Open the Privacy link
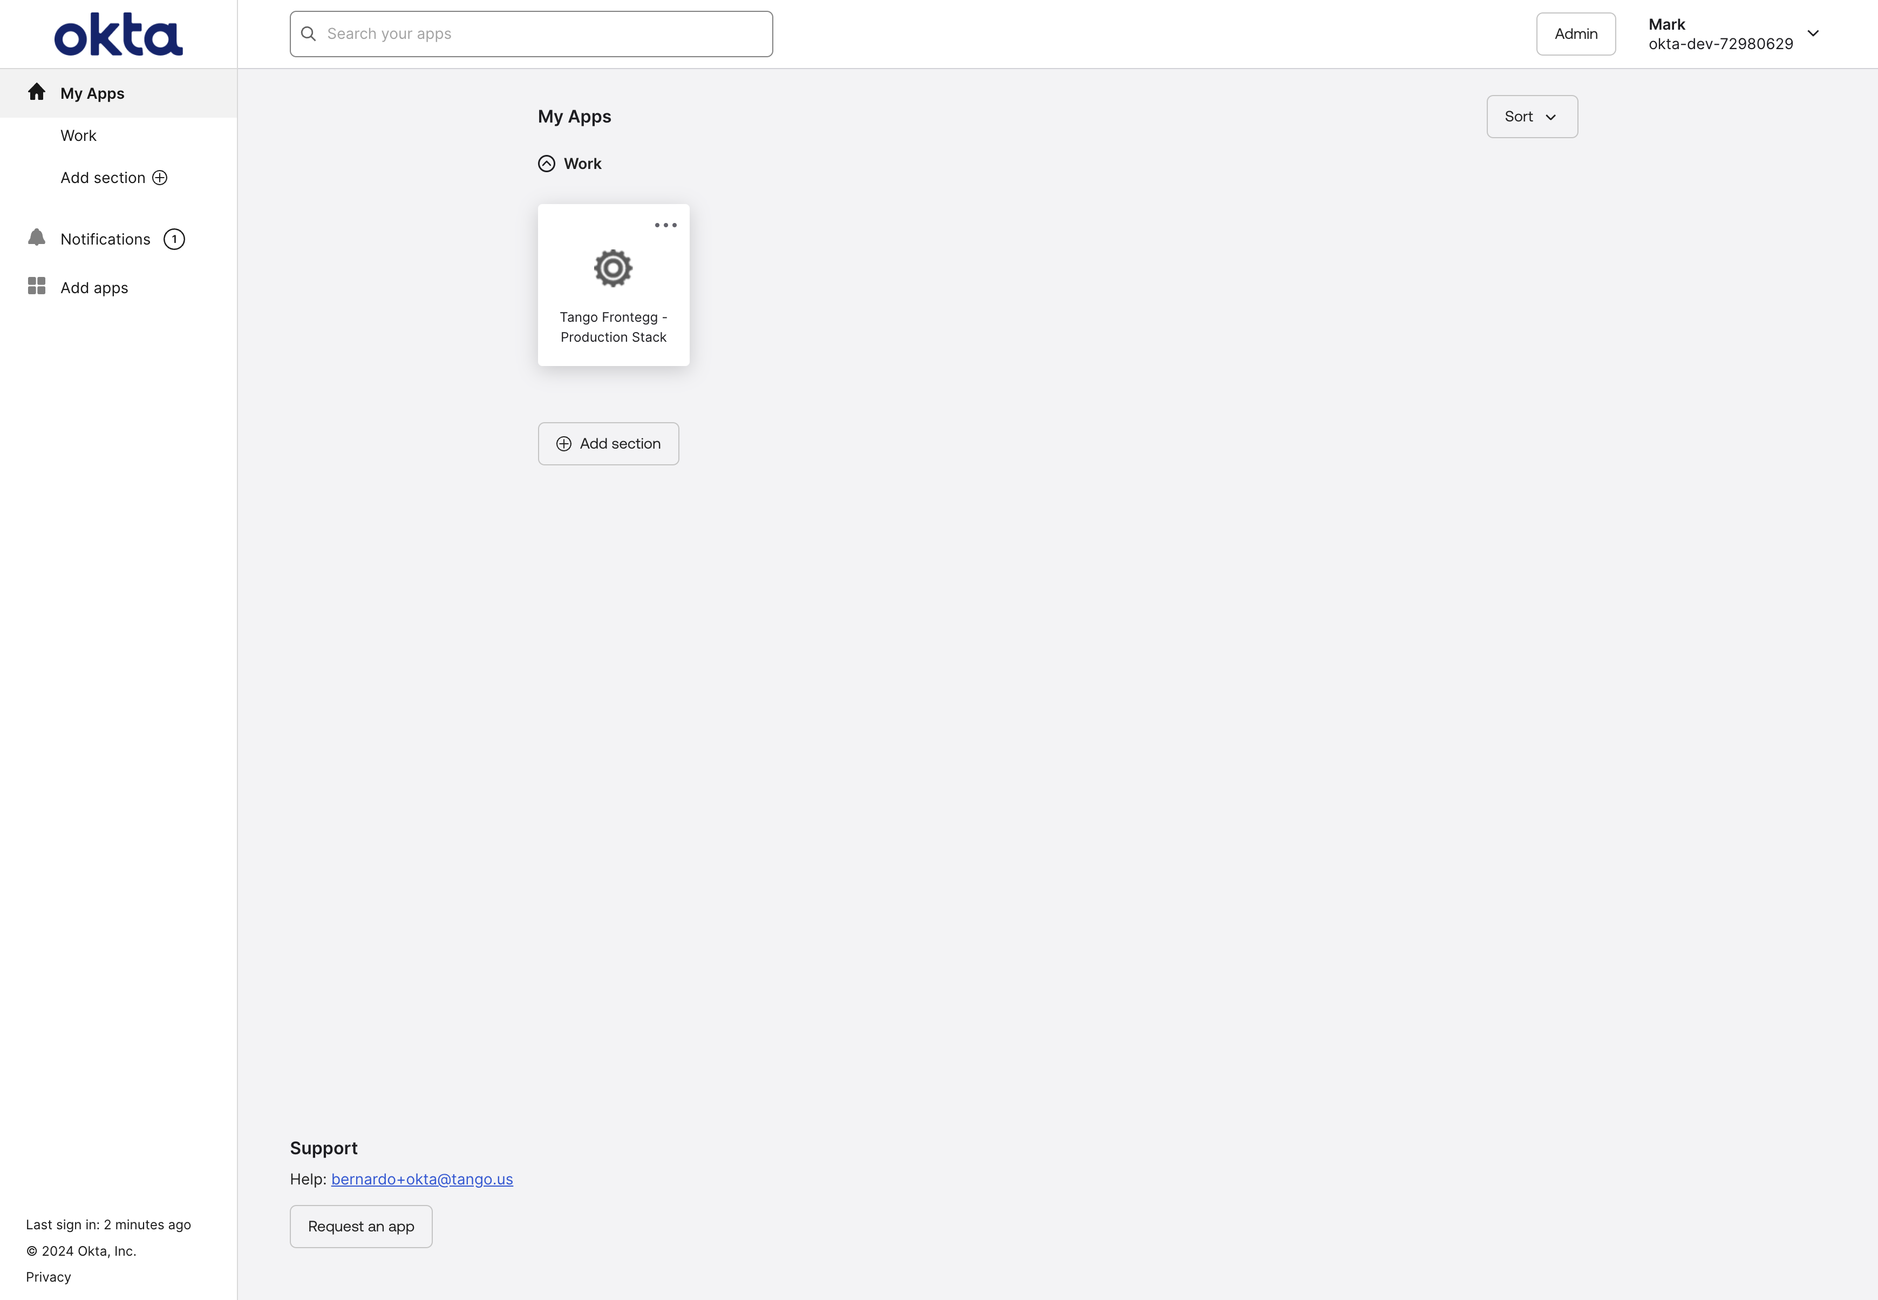Image resolution: width=1878 pixels, height=1300 pixels. click(48, 1277)
